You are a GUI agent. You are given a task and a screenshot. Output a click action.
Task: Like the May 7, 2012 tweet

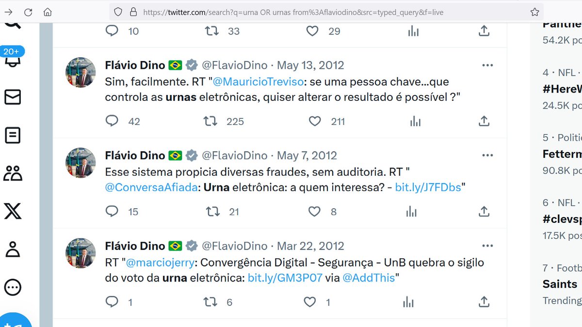tap(315, 211)
